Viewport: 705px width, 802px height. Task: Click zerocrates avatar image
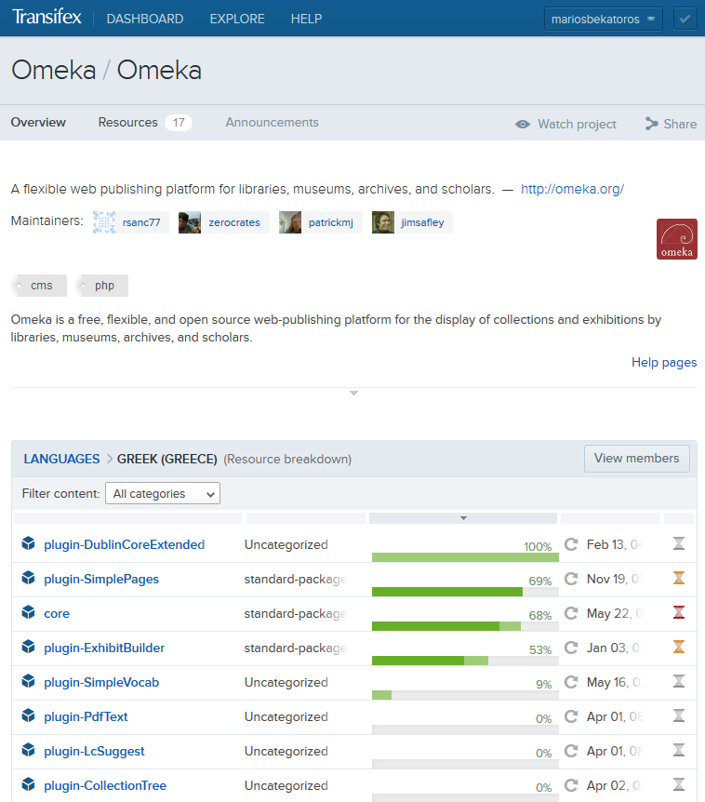(x=190, y=222)
